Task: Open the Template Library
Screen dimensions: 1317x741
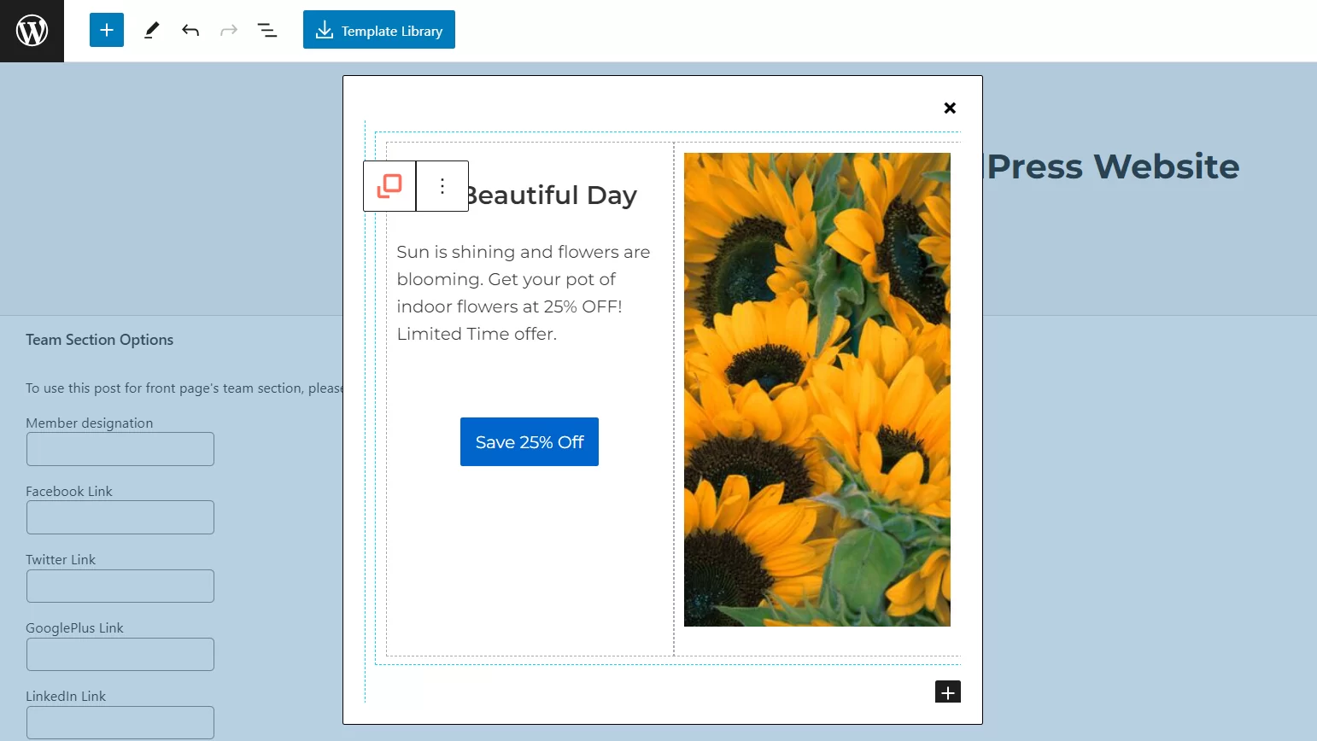Action: pos(379,30)
